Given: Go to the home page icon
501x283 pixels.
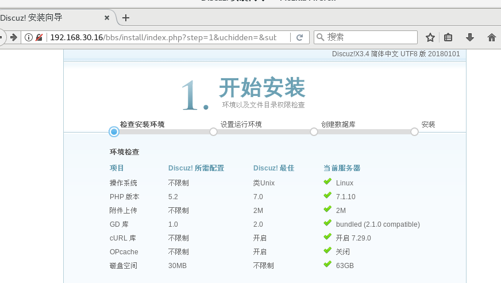Looking at the screenshot, I should [491, 37].
